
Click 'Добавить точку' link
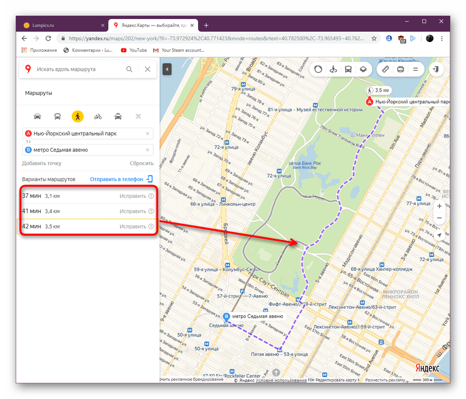click(42, 163)
